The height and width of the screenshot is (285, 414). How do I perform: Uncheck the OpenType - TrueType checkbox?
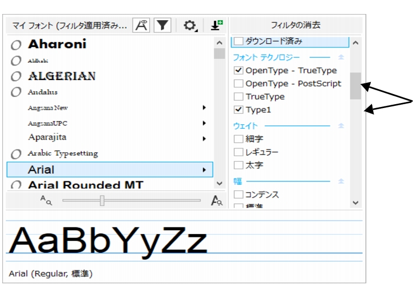pos(238,71)
